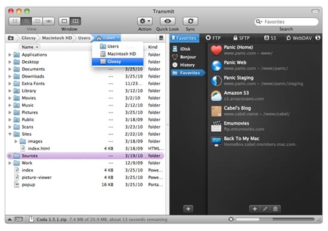This screenshot has width=328, height=231.
Task: Choose Users from path popup menu
Action: click(117, 46)
